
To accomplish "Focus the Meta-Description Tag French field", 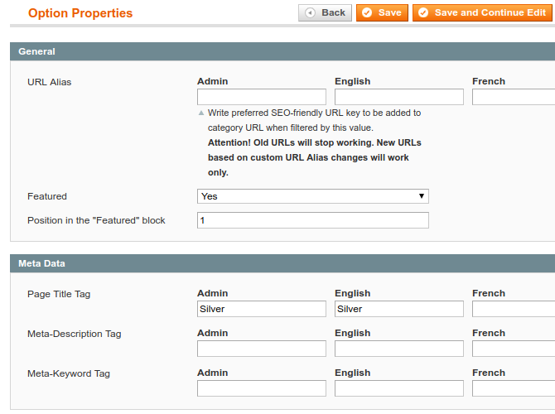I will click(514, 349).
